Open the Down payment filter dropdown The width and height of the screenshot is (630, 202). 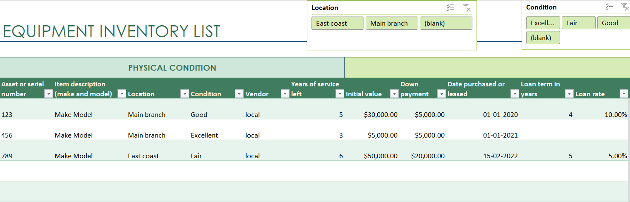[x=441, y=94]
